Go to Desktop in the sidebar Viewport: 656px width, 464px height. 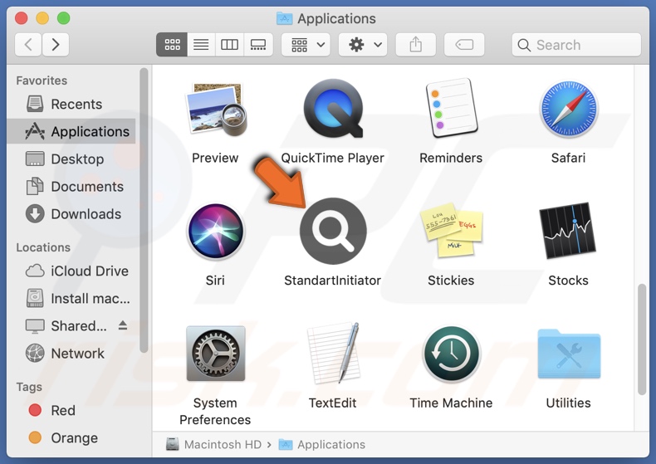coord(71,159)
